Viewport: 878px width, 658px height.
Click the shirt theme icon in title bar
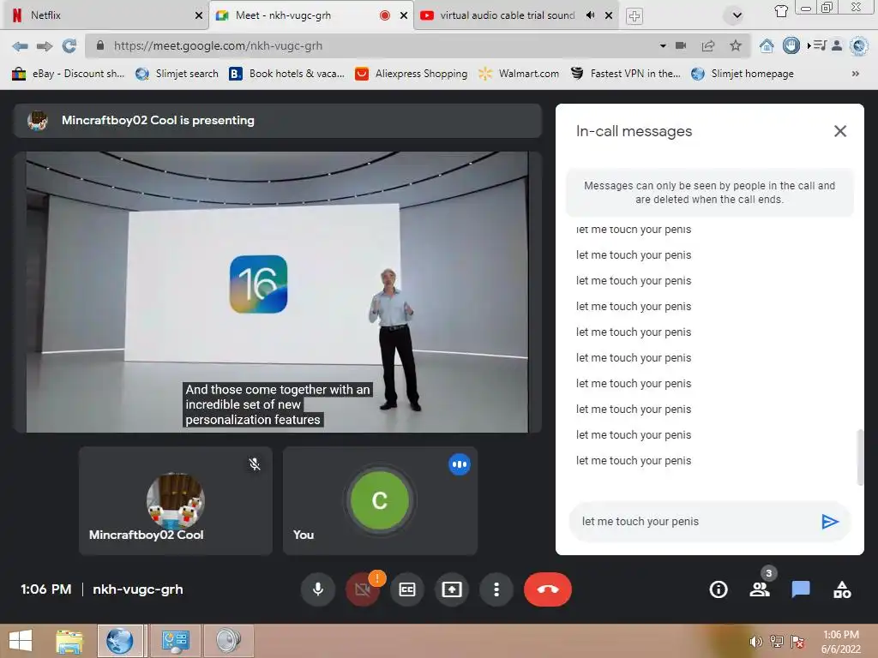point(781,10)
